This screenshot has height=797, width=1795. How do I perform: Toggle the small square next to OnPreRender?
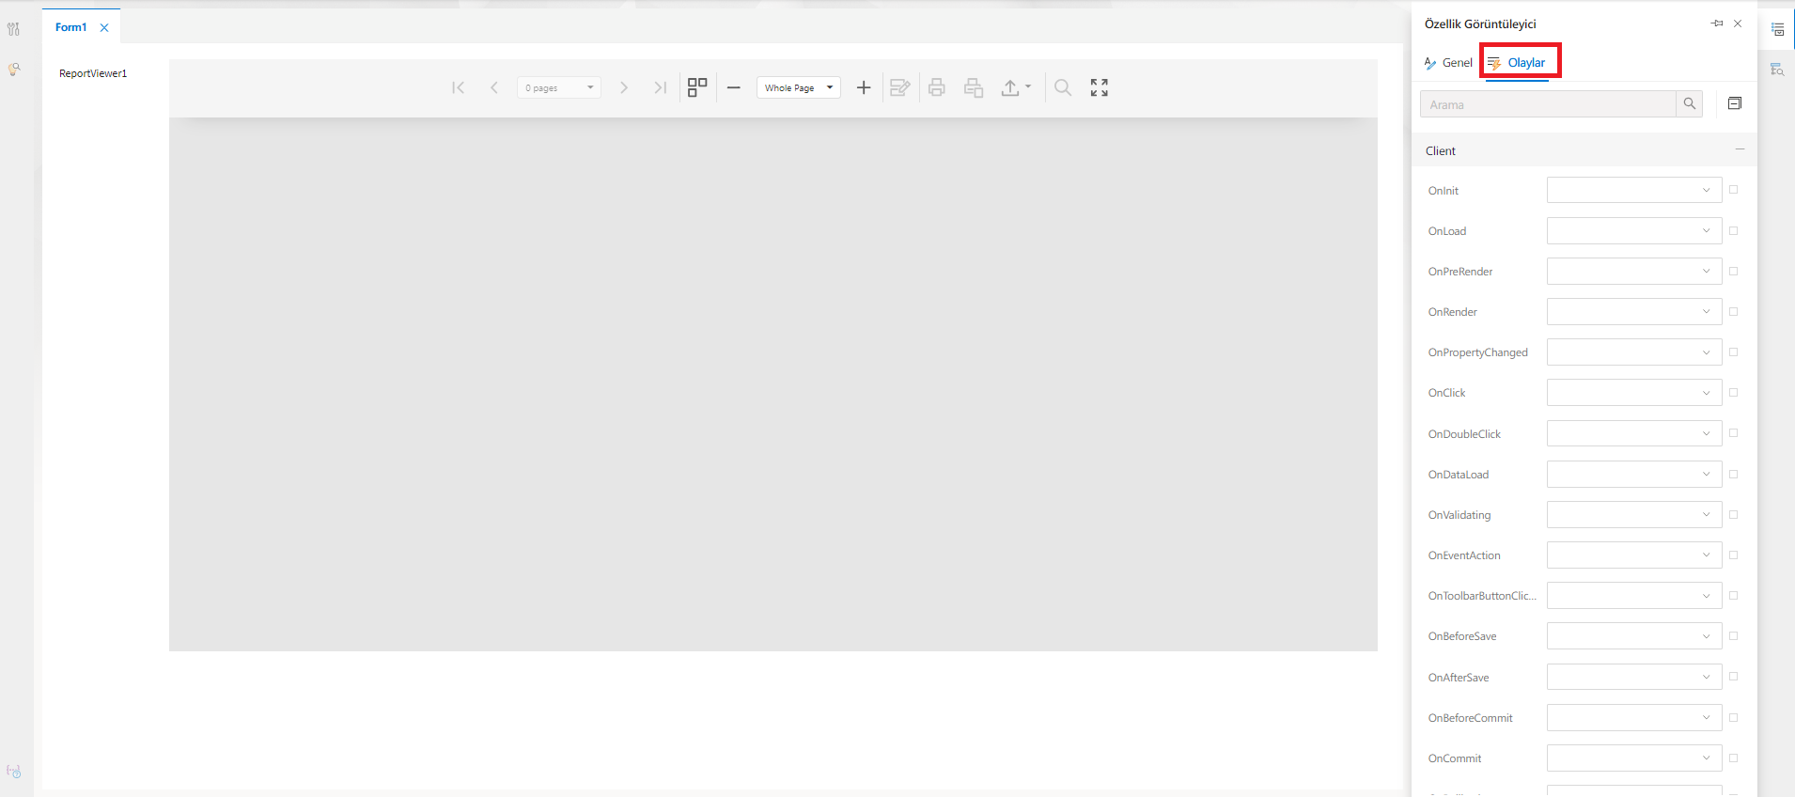(1734, 271)
